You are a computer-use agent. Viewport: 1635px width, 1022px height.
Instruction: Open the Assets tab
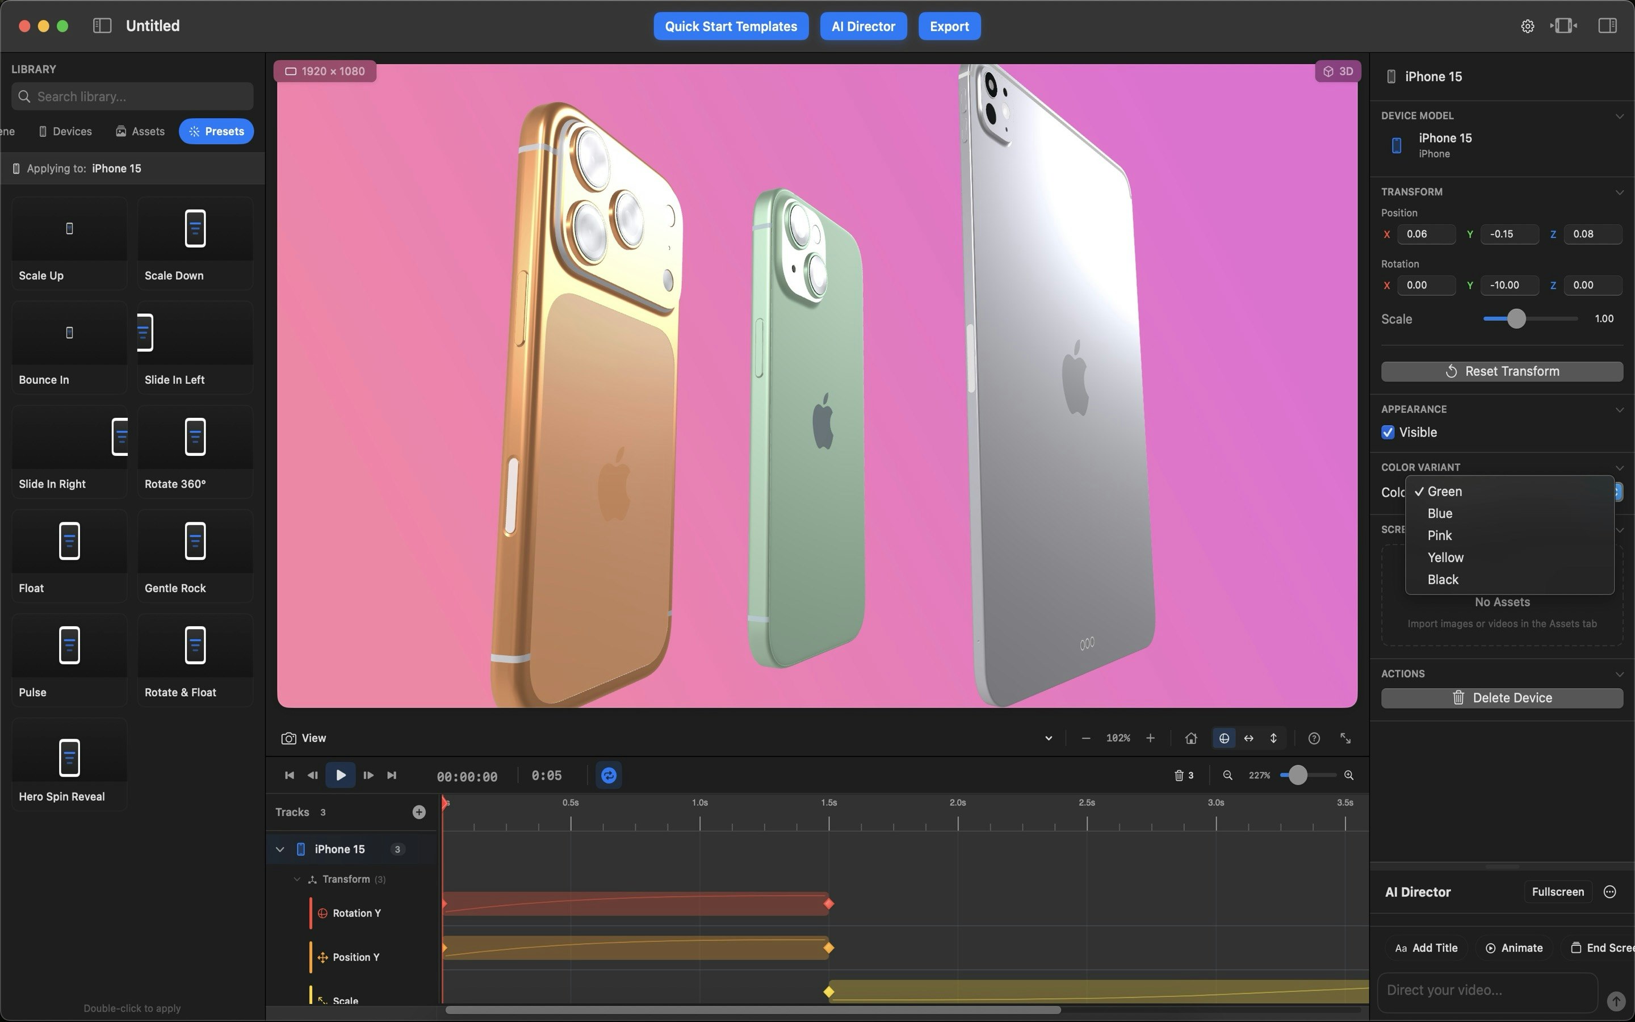point(140,131)
